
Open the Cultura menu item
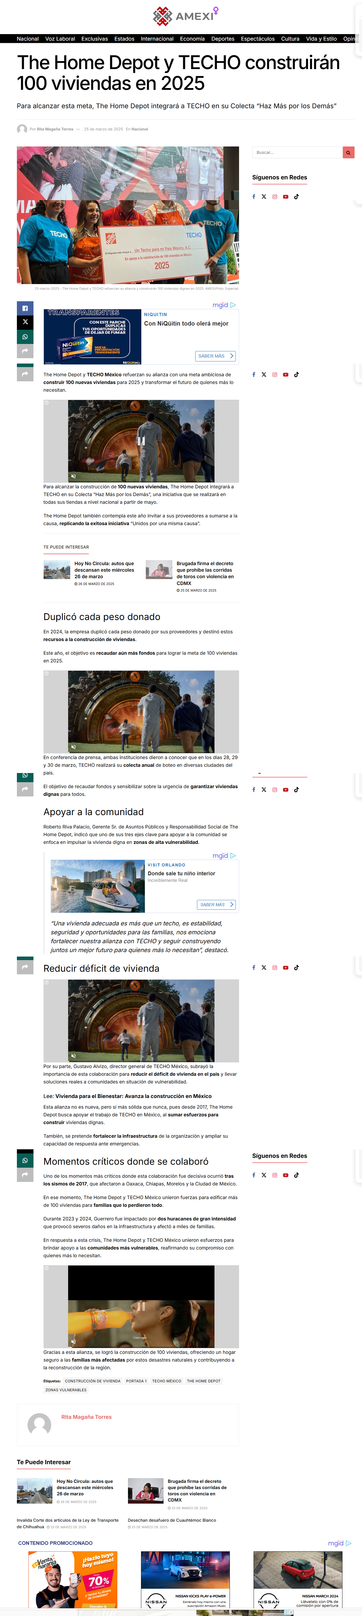tap(290, 39)
